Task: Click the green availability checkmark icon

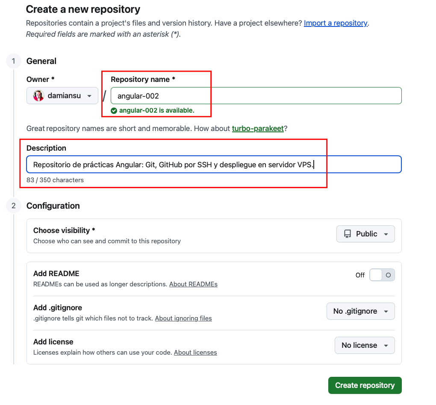Action: (114, 111)
